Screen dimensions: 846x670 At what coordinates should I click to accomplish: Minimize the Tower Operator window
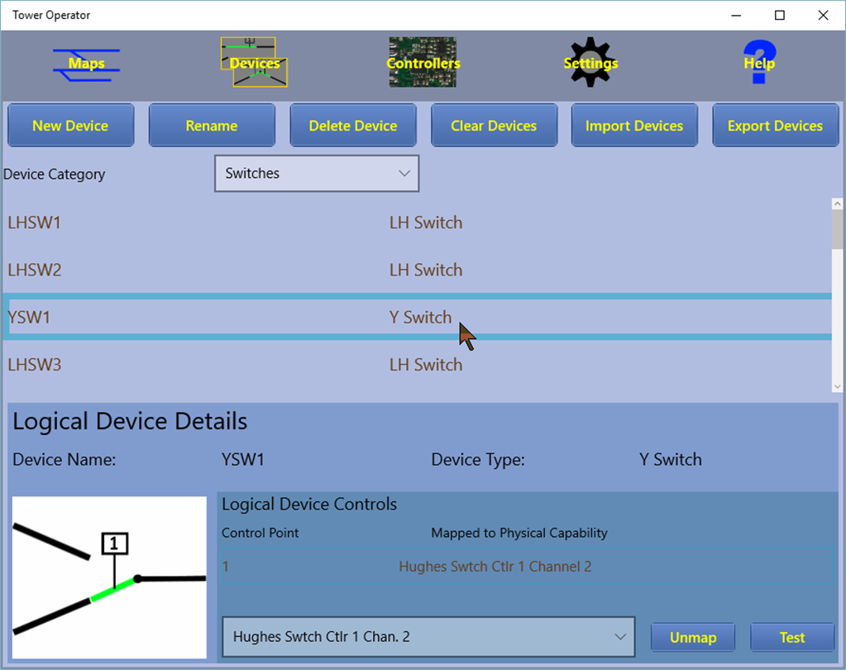736,15
